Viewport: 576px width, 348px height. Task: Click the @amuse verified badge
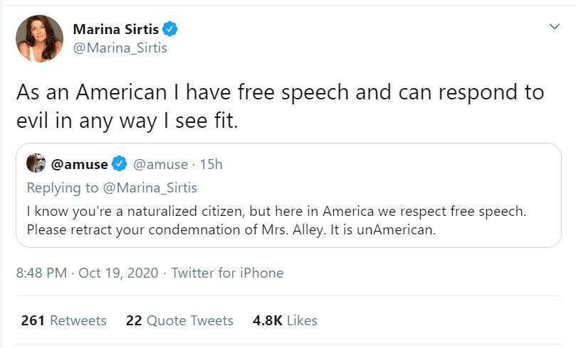(x=119, y=165)
